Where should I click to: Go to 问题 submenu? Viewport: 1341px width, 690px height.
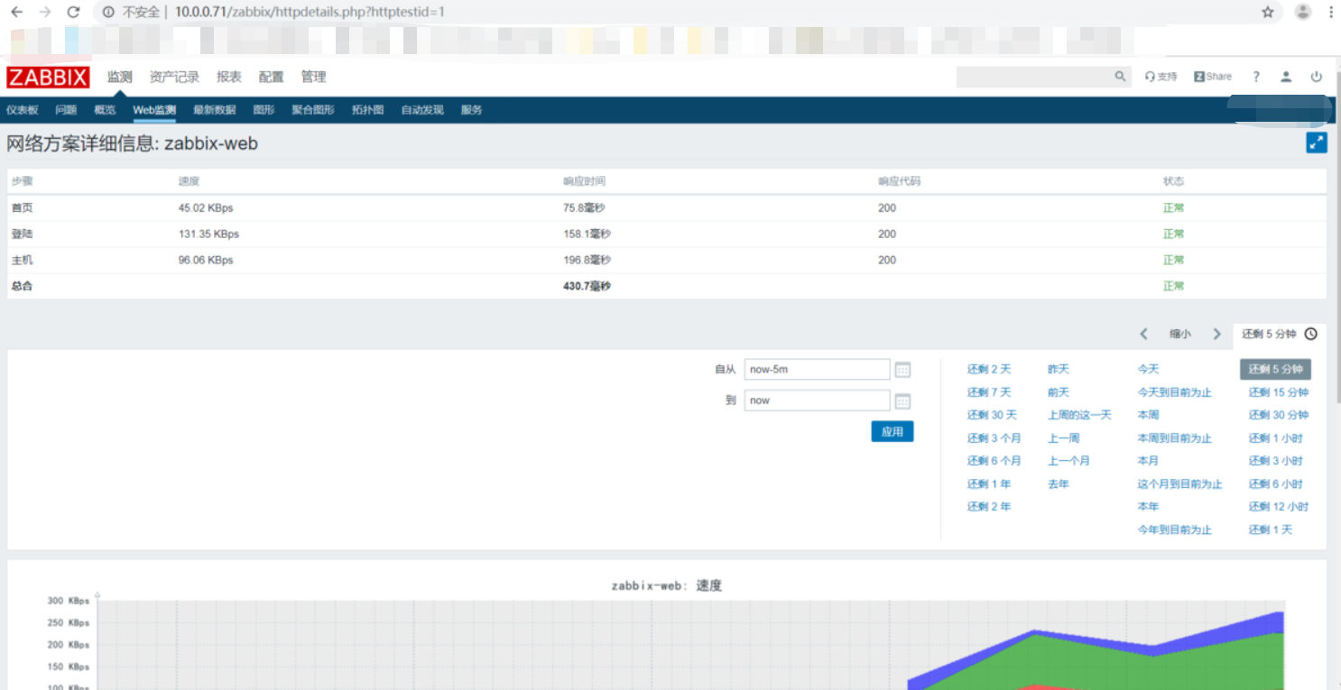click(66, 110)
